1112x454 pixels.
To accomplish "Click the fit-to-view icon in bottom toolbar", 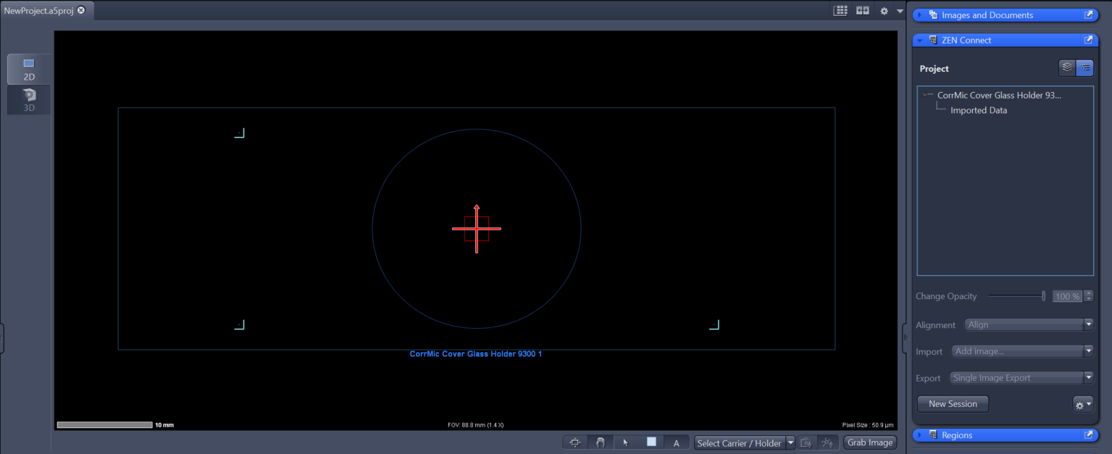I will 574,442.
